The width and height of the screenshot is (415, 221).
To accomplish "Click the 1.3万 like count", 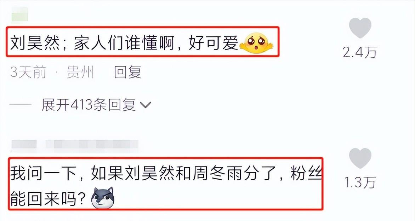I will (x=360, y=182).
